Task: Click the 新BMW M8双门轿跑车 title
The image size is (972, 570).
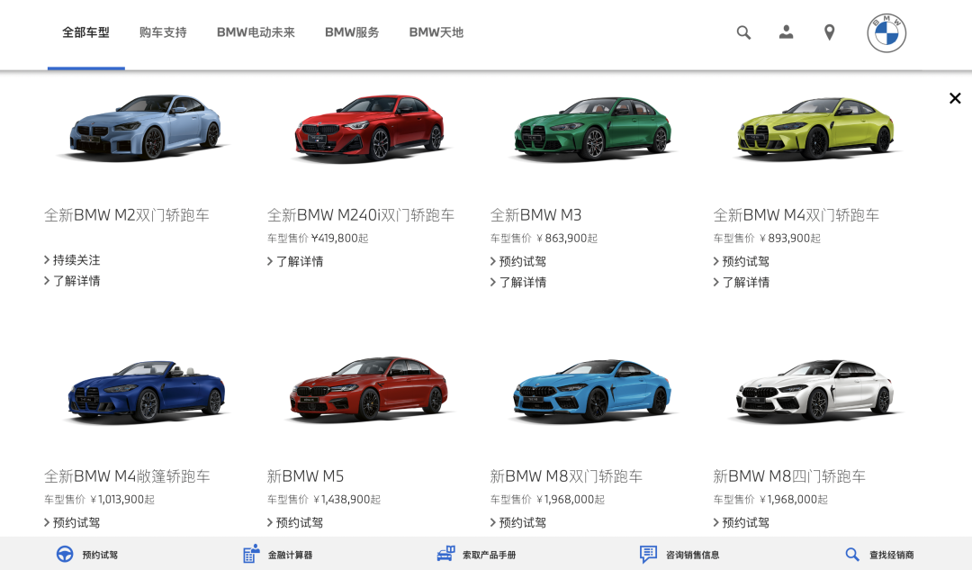Action: click(566, 476)
